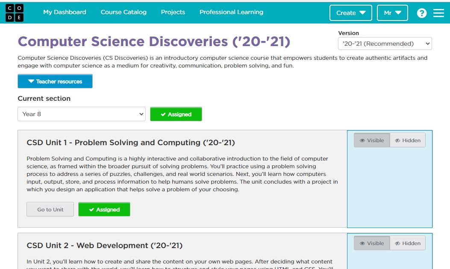Viewport: 450px width, 269px height.
Task: Click the Code.org logo icon
Action: (15, 13)
